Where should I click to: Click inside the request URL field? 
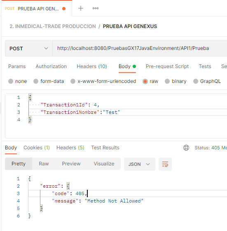(140, 48)
